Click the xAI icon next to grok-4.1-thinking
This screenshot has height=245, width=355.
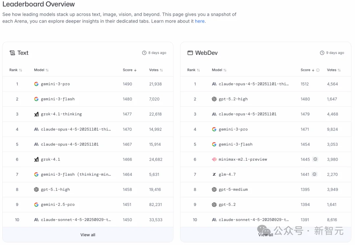pos(36,114)
